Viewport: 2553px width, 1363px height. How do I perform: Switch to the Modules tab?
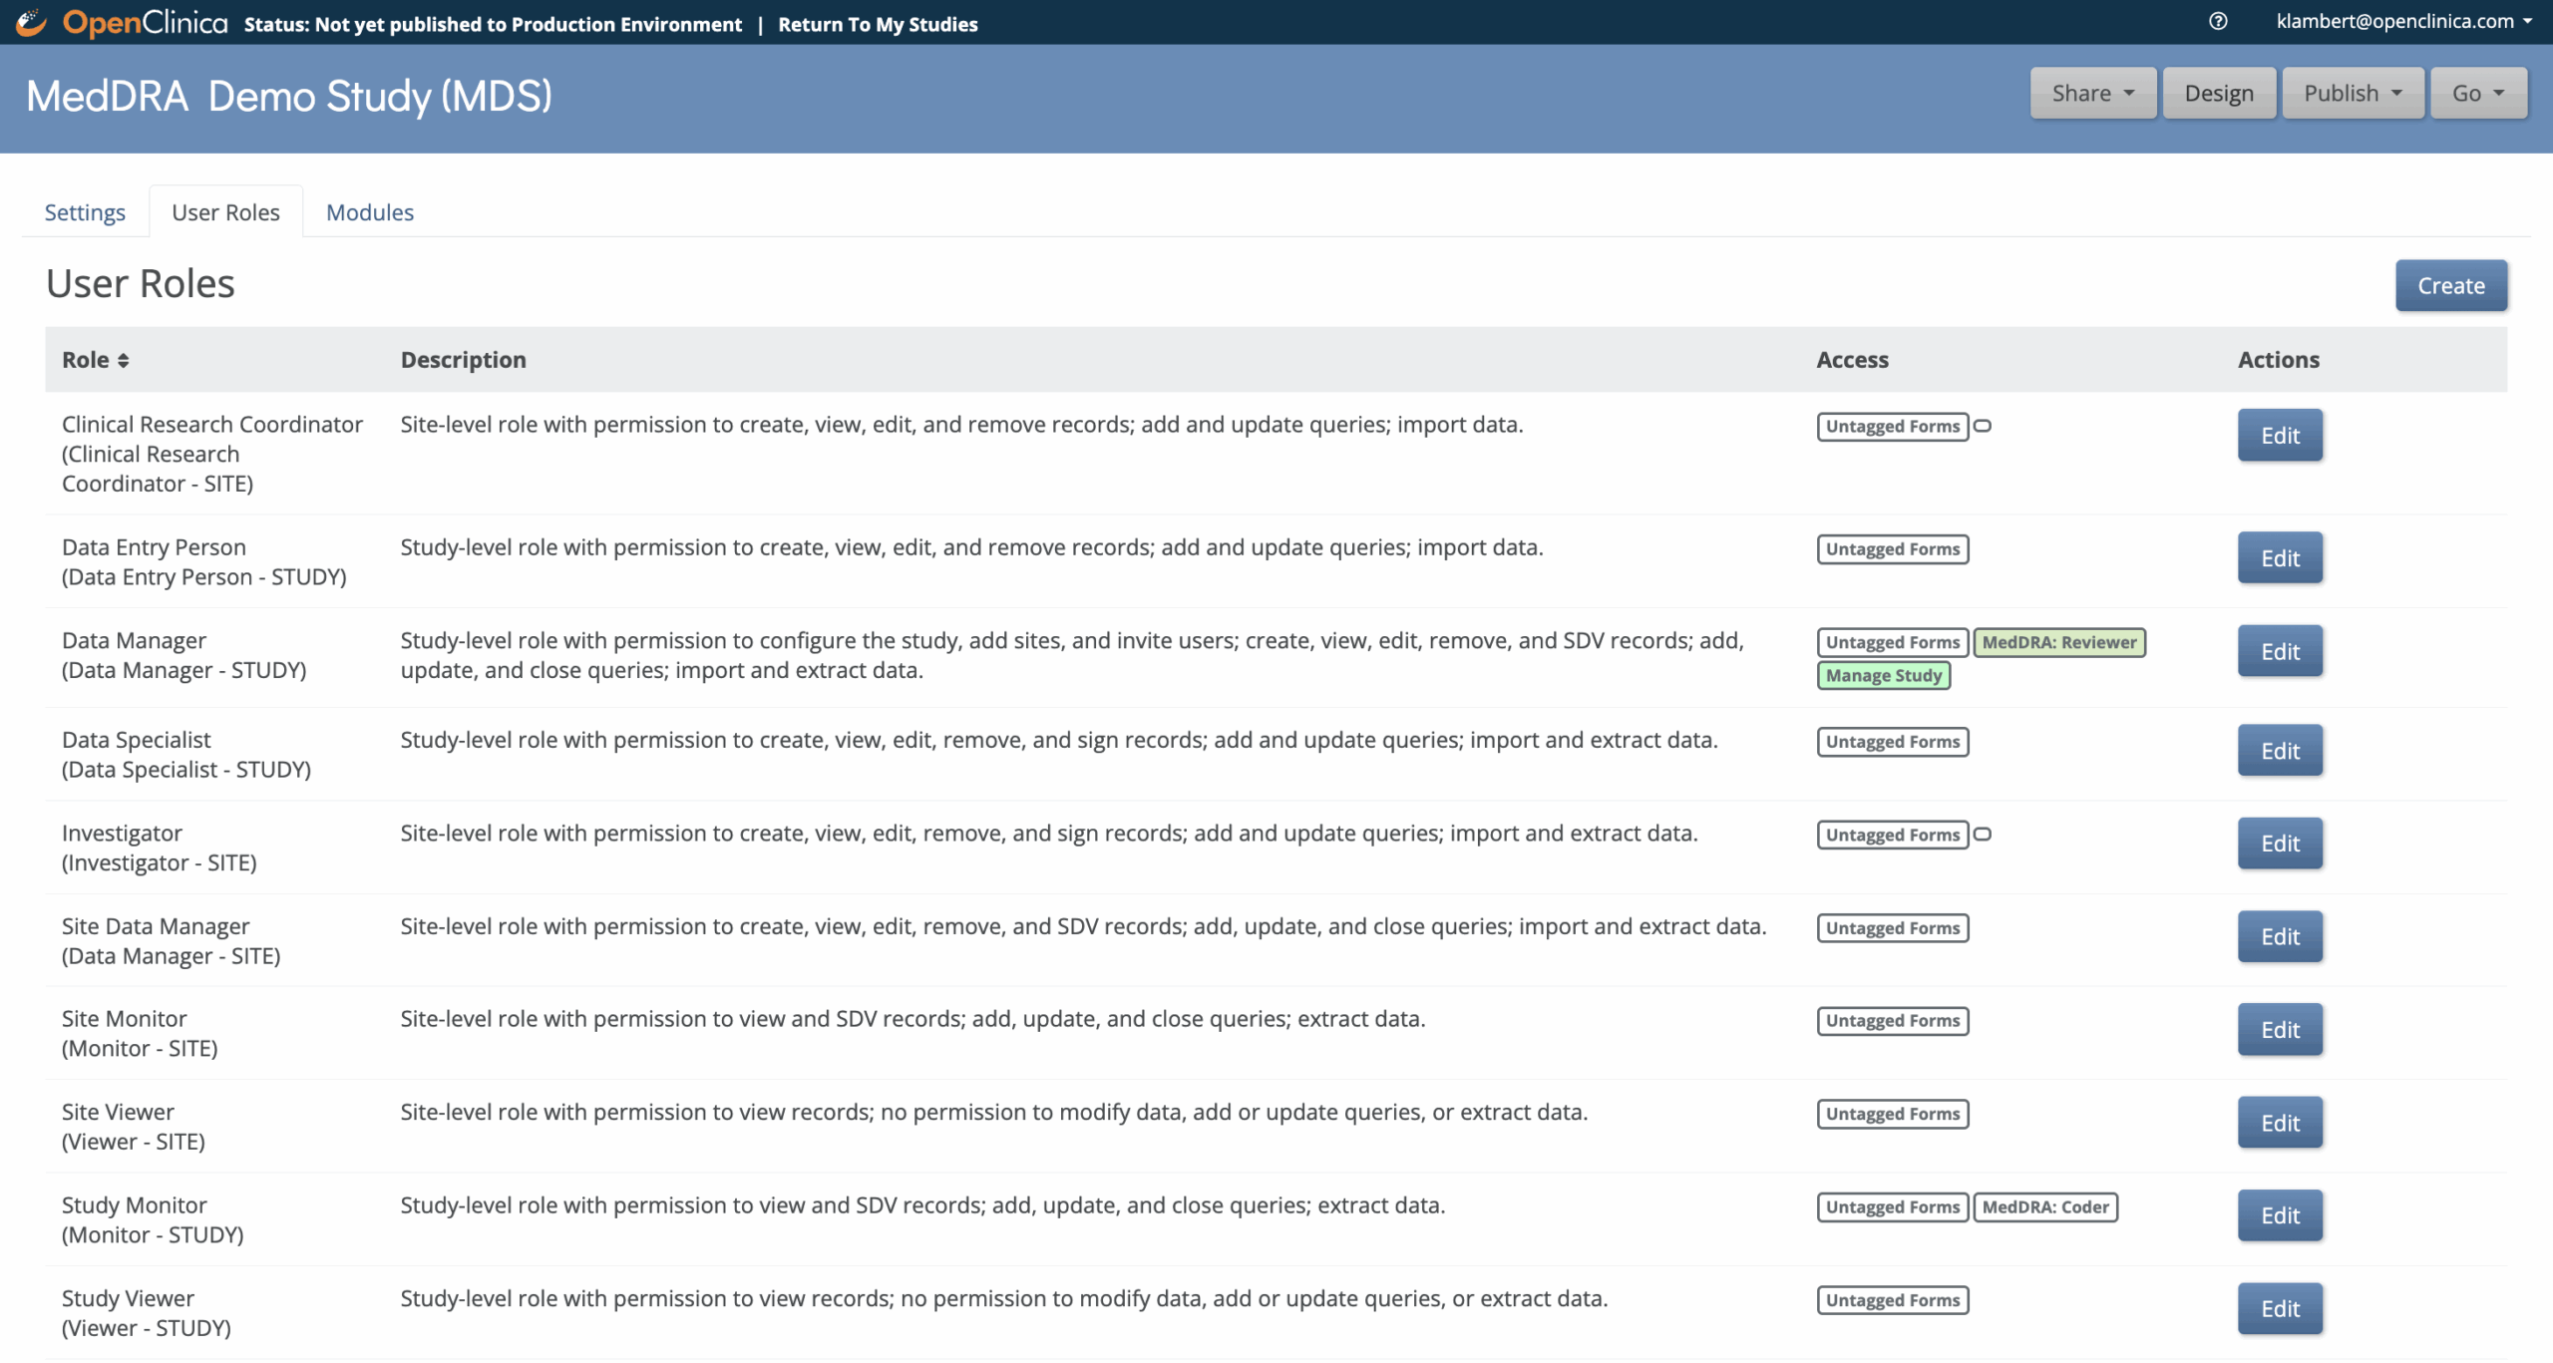point(369,212)
